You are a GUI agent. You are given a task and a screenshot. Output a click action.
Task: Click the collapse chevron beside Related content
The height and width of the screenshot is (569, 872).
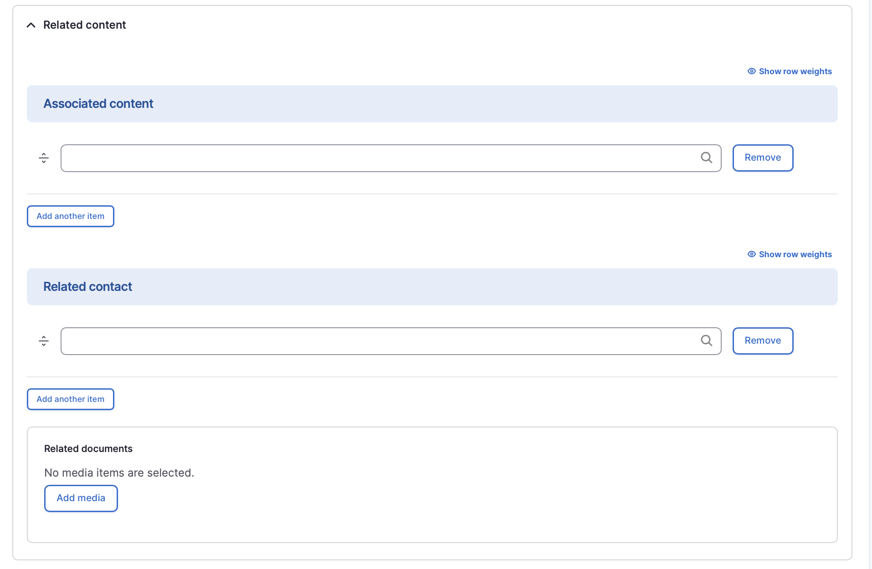(x=31, y=25)
